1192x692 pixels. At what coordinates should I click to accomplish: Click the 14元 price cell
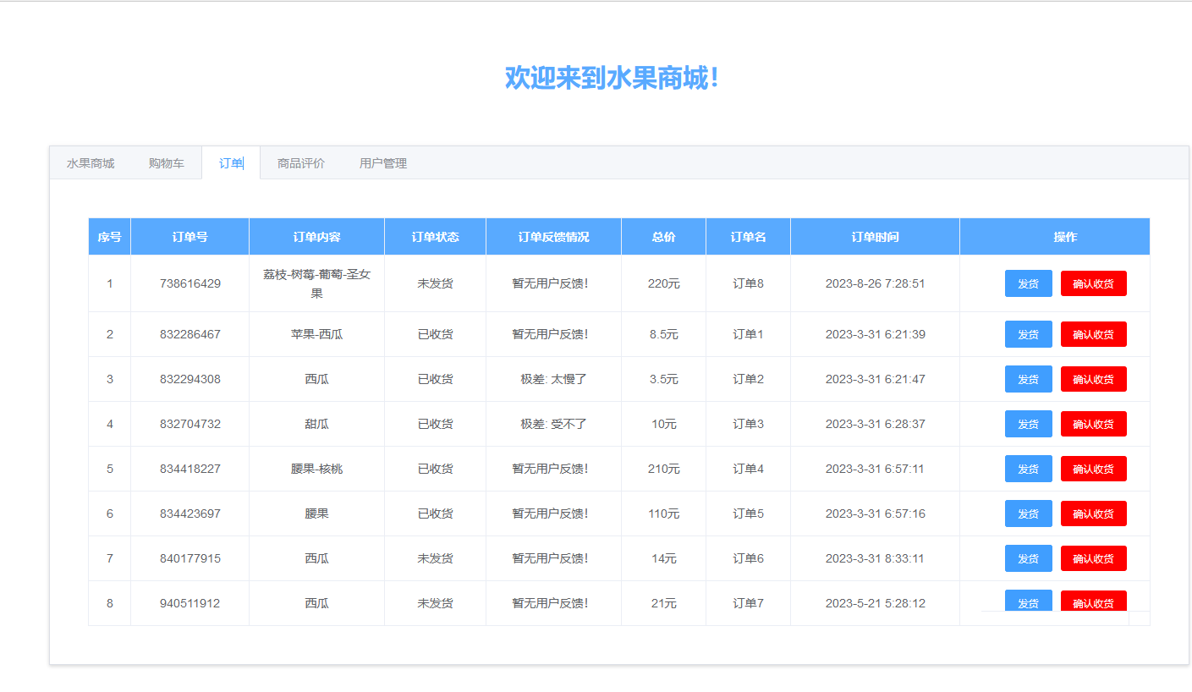click(664, 558)
